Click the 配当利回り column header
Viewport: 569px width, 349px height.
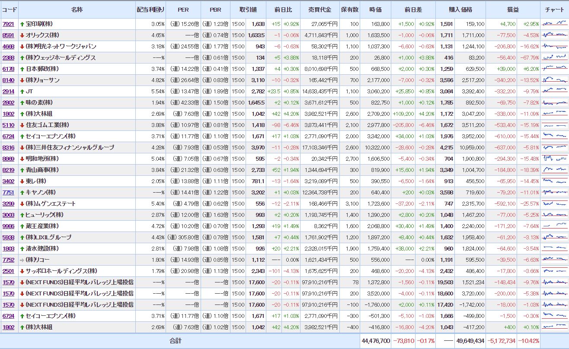point(150,10)
